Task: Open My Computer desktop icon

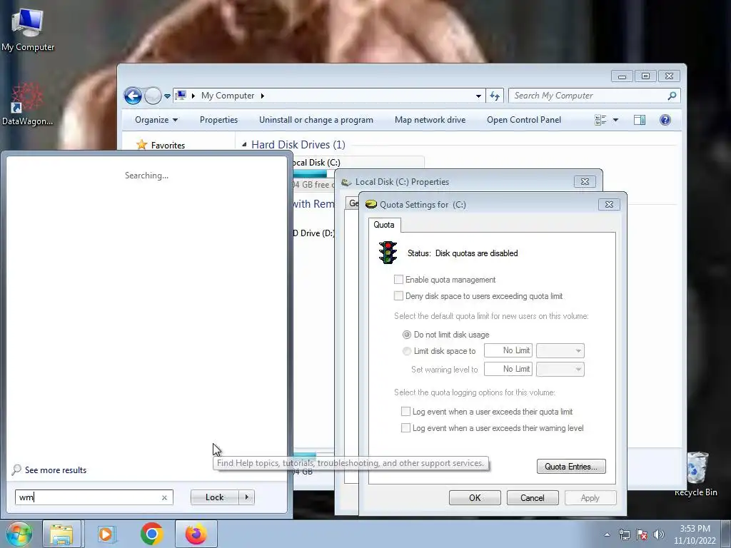Action: pos(28,29)
